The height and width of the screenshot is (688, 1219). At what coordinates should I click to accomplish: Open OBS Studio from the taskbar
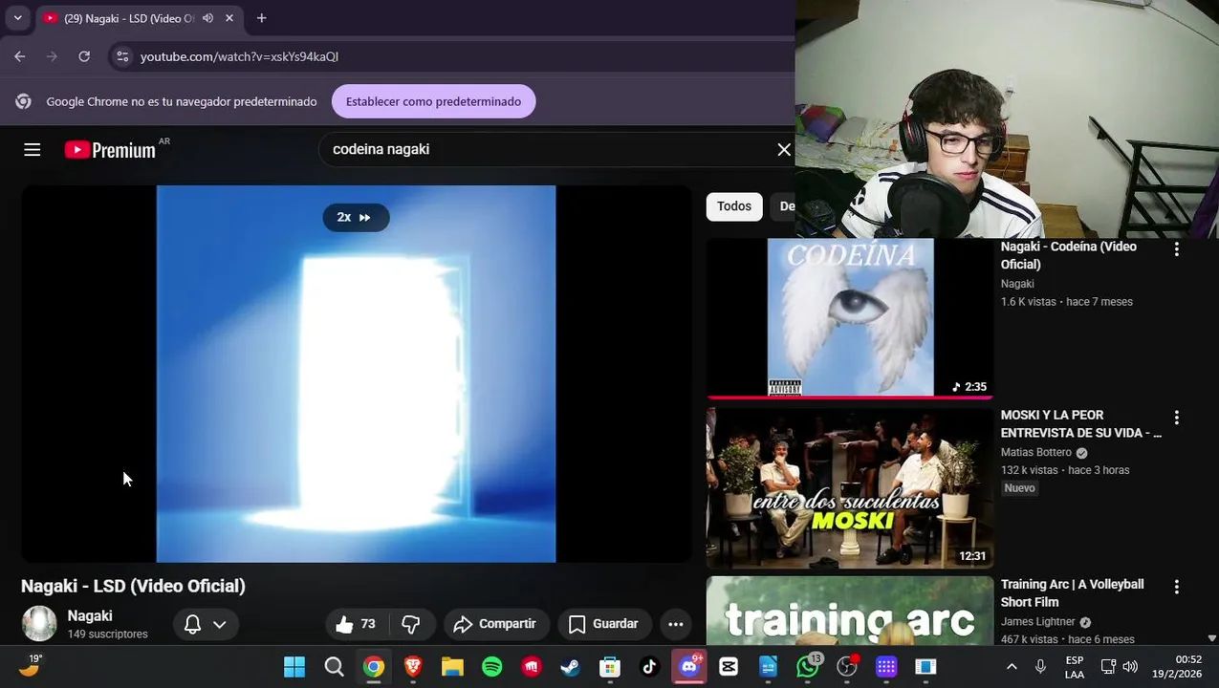tap(847, 667)
